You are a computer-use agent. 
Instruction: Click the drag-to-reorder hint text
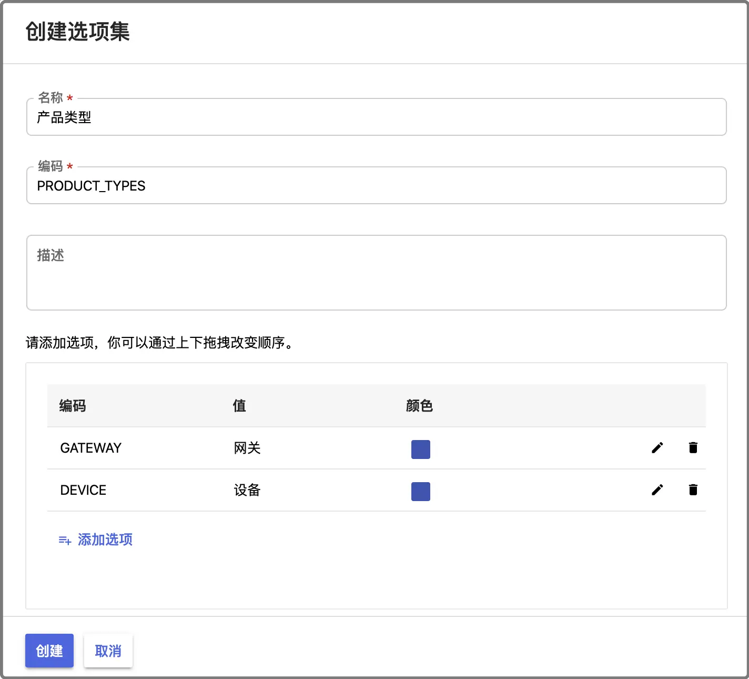click(159, 343)
